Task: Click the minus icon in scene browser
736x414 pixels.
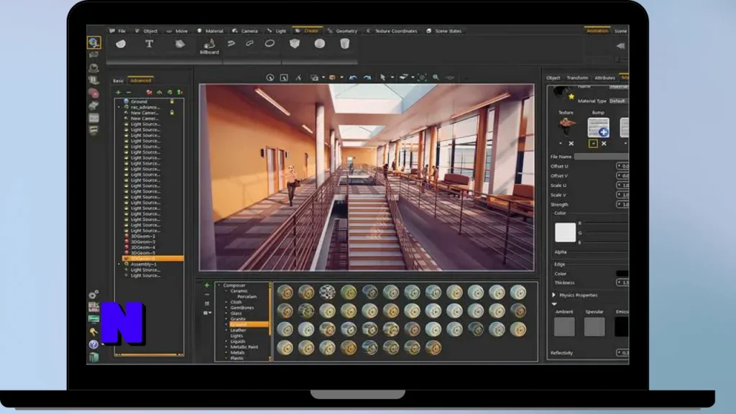Action: point(129,93)
